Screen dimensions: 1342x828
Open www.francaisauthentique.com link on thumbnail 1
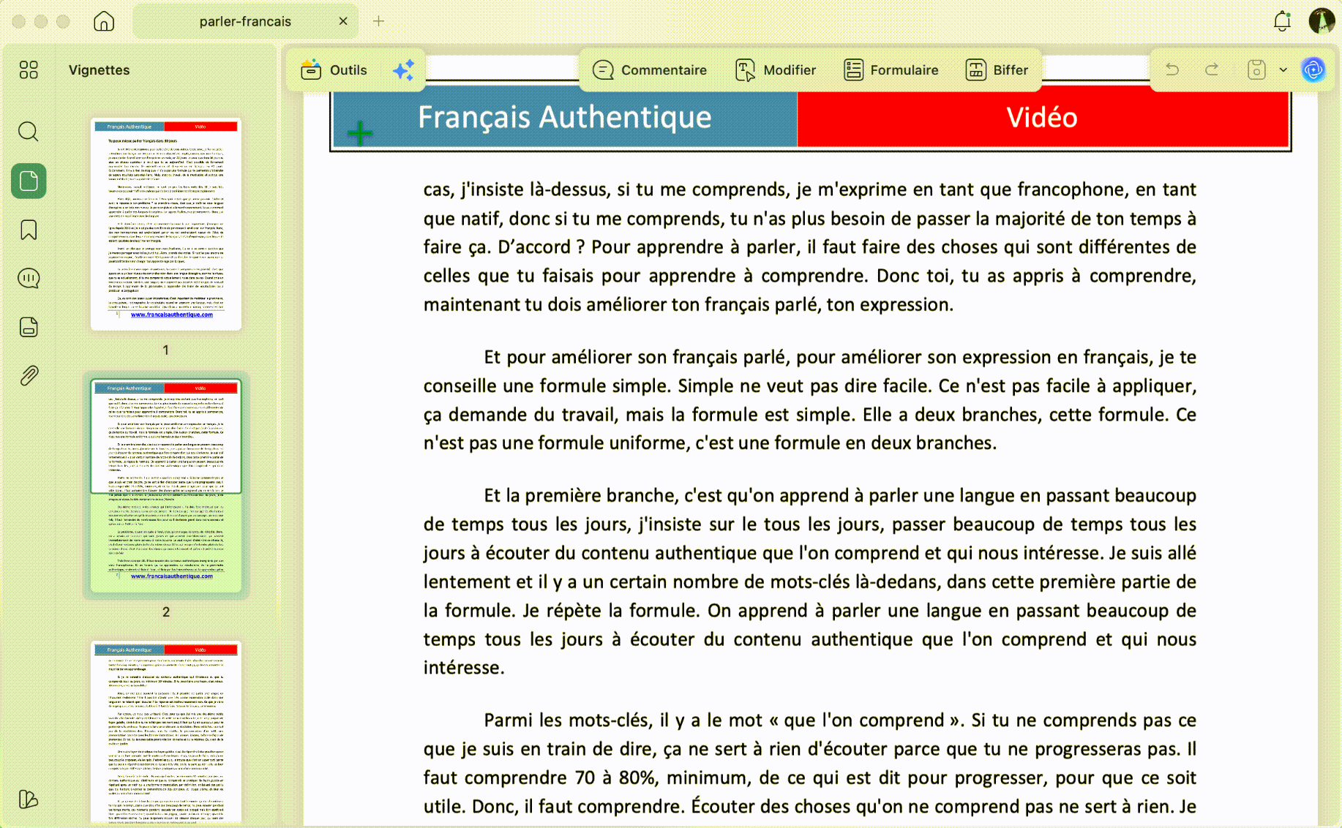point(172,315)
